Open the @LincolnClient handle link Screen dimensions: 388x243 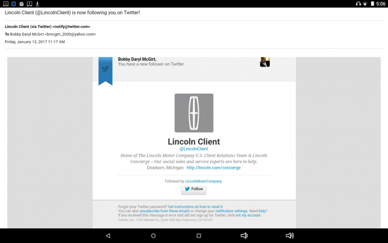click(194, 149)
